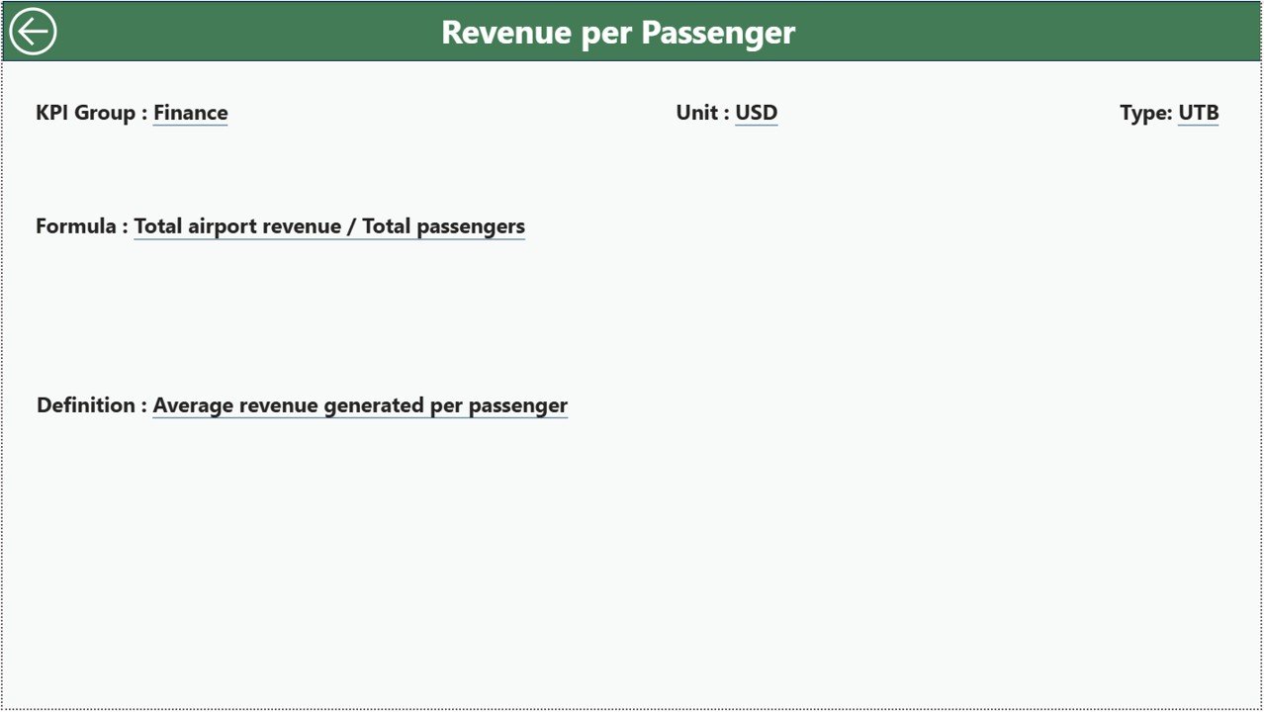This screenshot has height=712, width=1264.
Task: Click the word Passenger in the page title
Action: coord(717,33)
